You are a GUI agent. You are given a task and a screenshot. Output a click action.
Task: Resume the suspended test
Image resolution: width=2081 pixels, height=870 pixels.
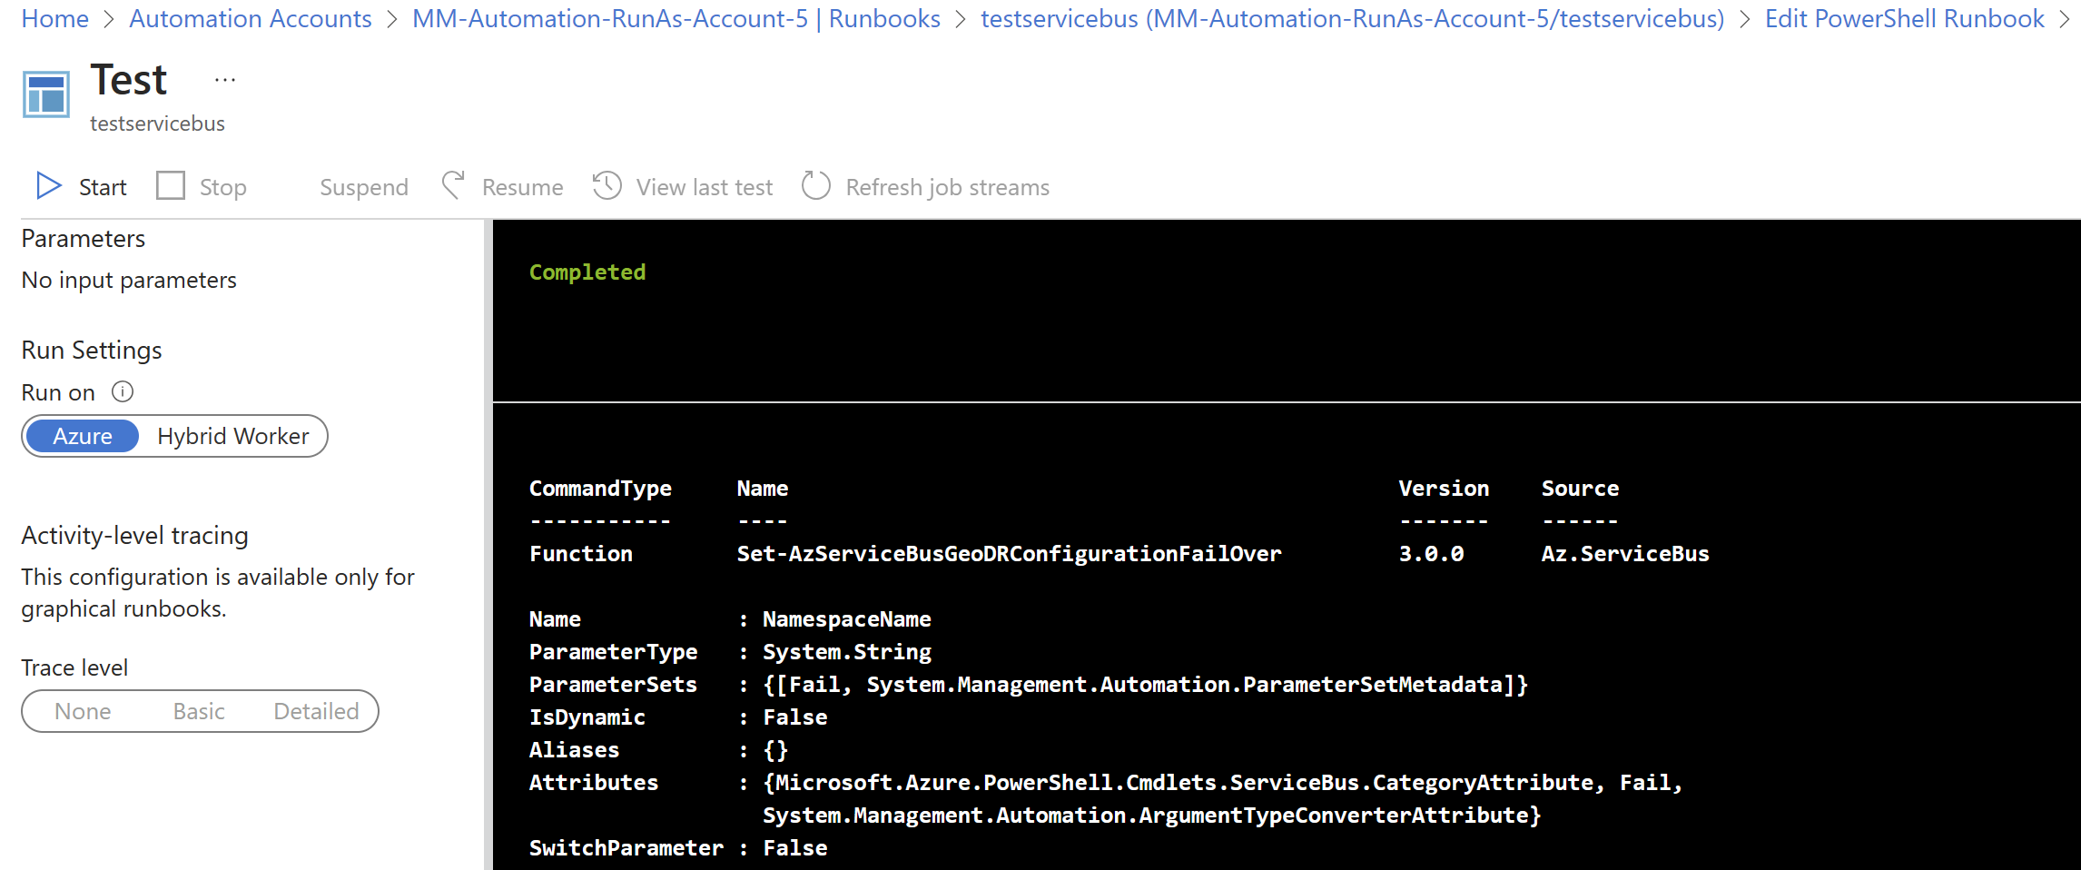pos(503,186)
